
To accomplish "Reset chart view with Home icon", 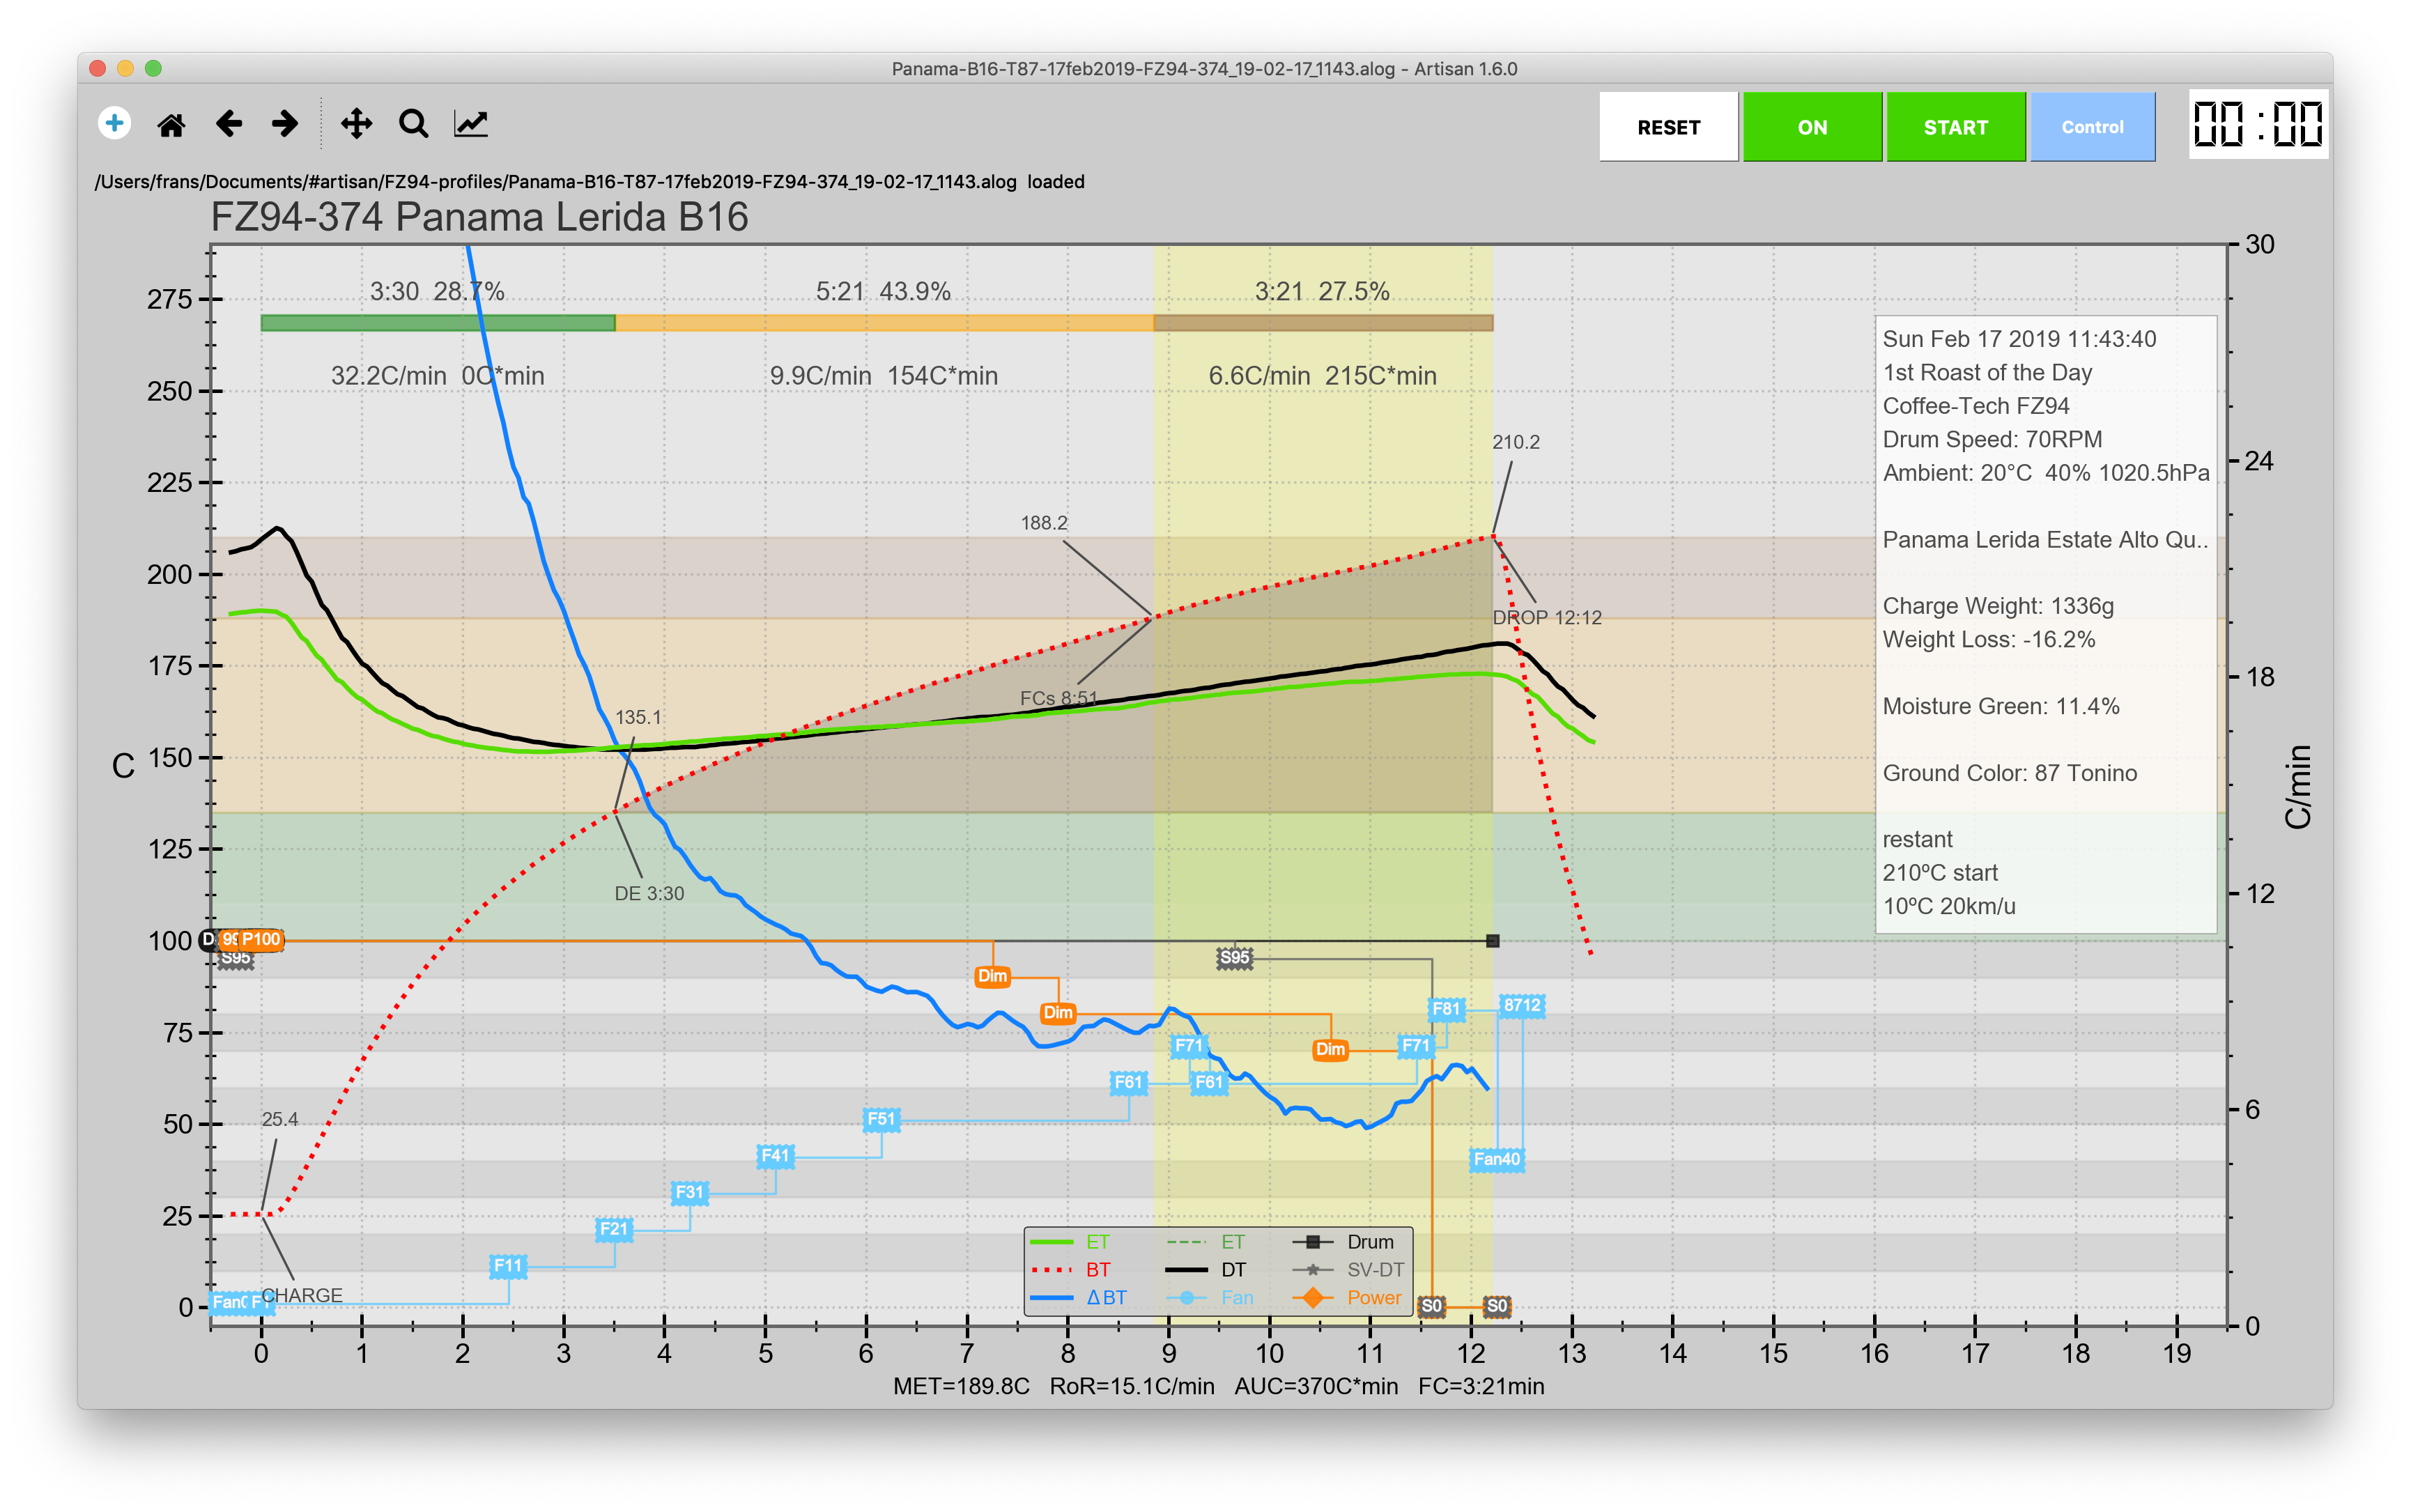I will pos(171,125).
